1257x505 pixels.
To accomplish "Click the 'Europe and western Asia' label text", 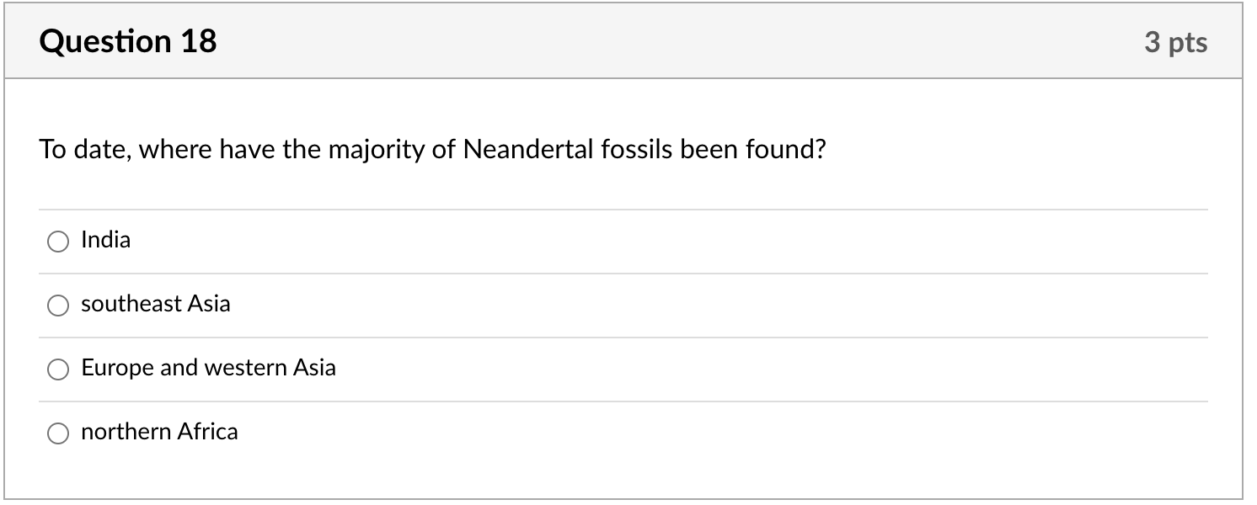I will [x=208, y=368].
